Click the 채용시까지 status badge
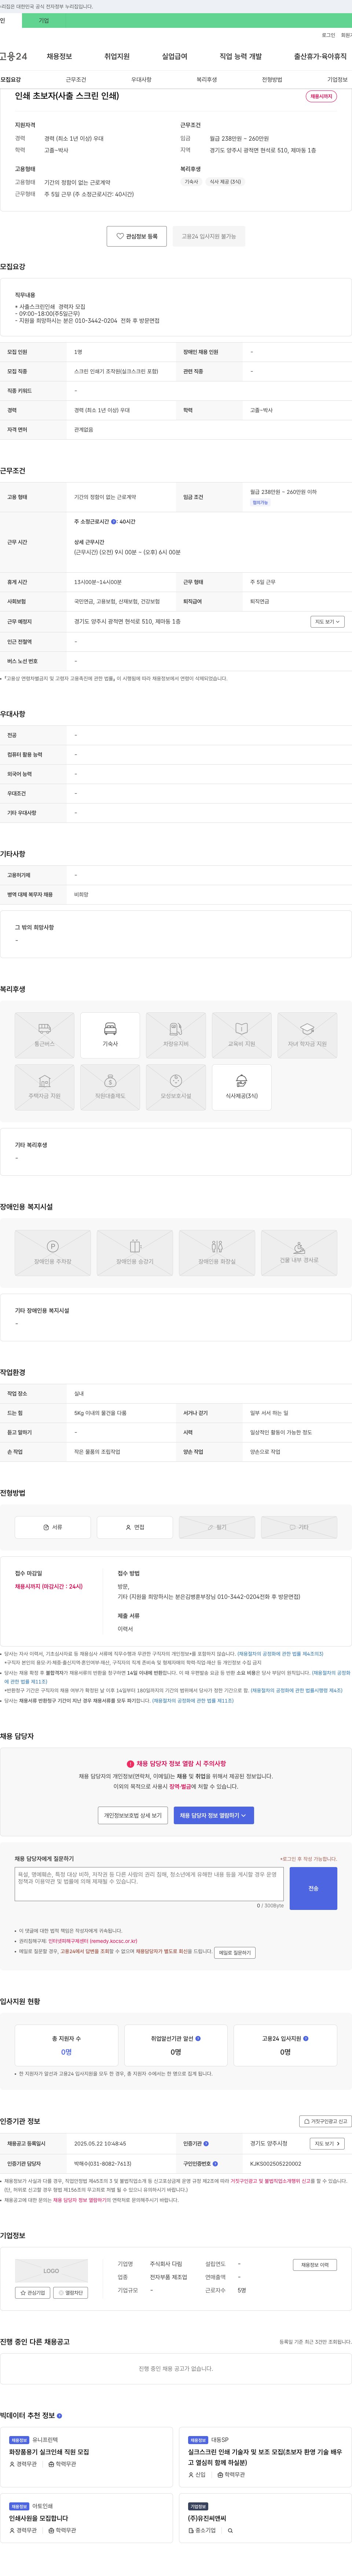 click(321, 97)
